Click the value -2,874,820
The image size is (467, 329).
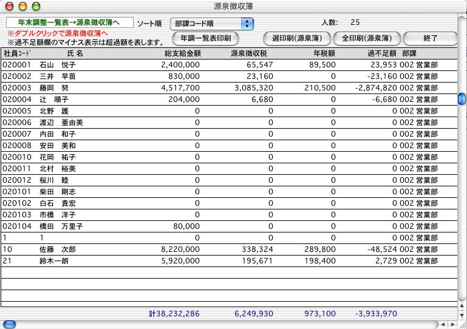376,88
